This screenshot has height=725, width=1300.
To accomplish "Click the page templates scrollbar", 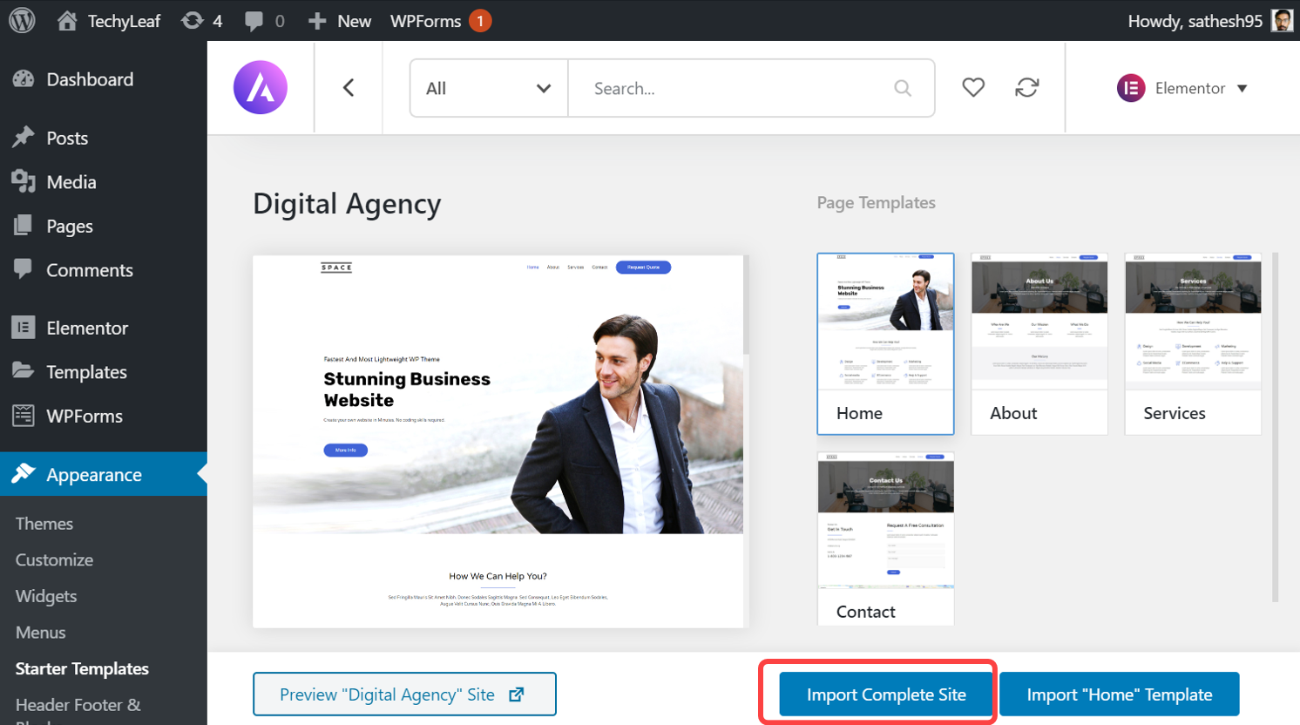I will tap(1275, 427).
